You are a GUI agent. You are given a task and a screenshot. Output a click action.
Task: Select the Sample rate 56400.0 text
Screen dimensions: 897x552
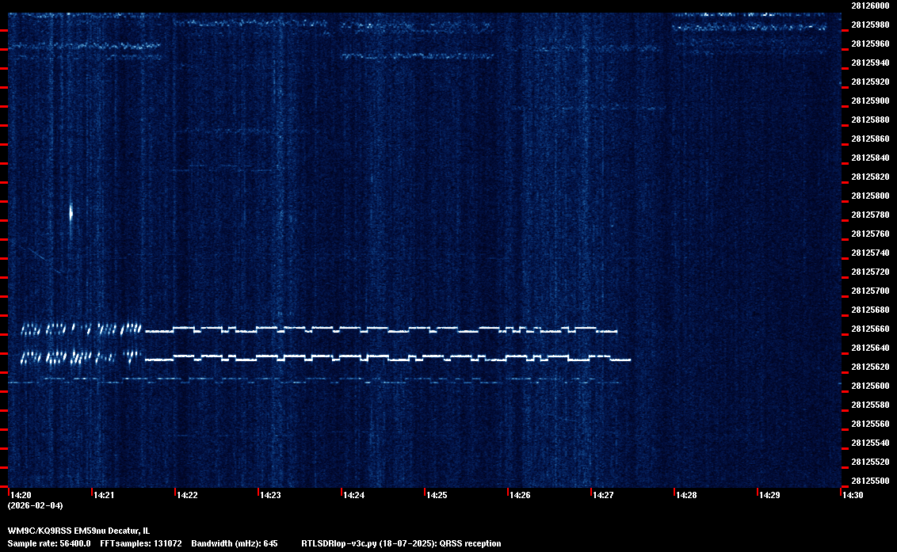(x=48, y=543)
